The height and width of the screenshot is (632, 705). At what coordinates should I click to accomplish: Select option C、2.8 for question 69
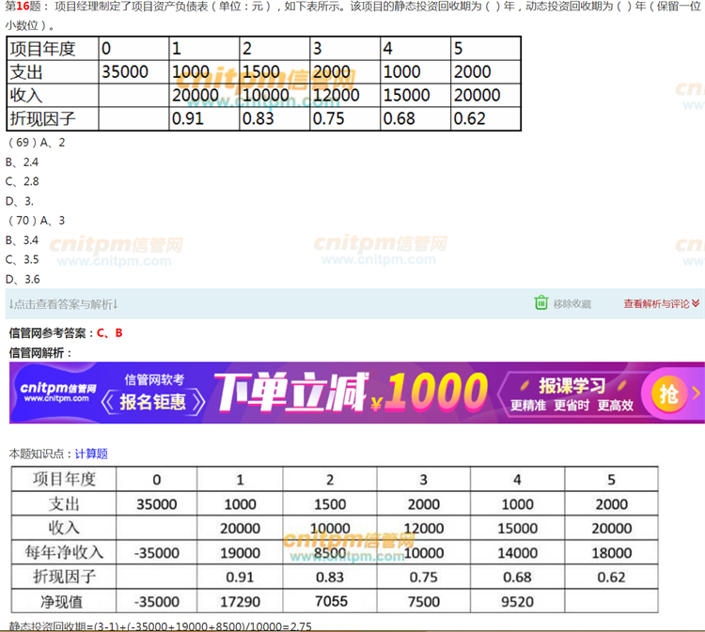click(x=23, y=181)
